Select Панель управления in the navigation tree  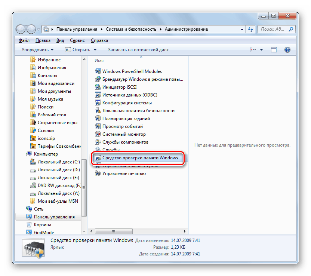48,217
